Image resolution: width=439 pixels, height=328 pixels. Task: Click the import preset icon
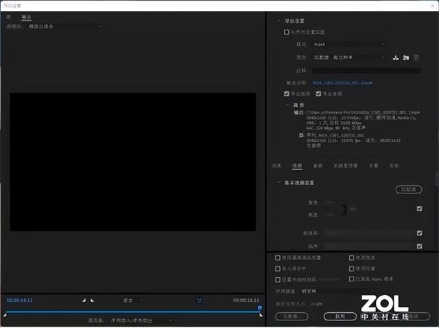(405, 58)
